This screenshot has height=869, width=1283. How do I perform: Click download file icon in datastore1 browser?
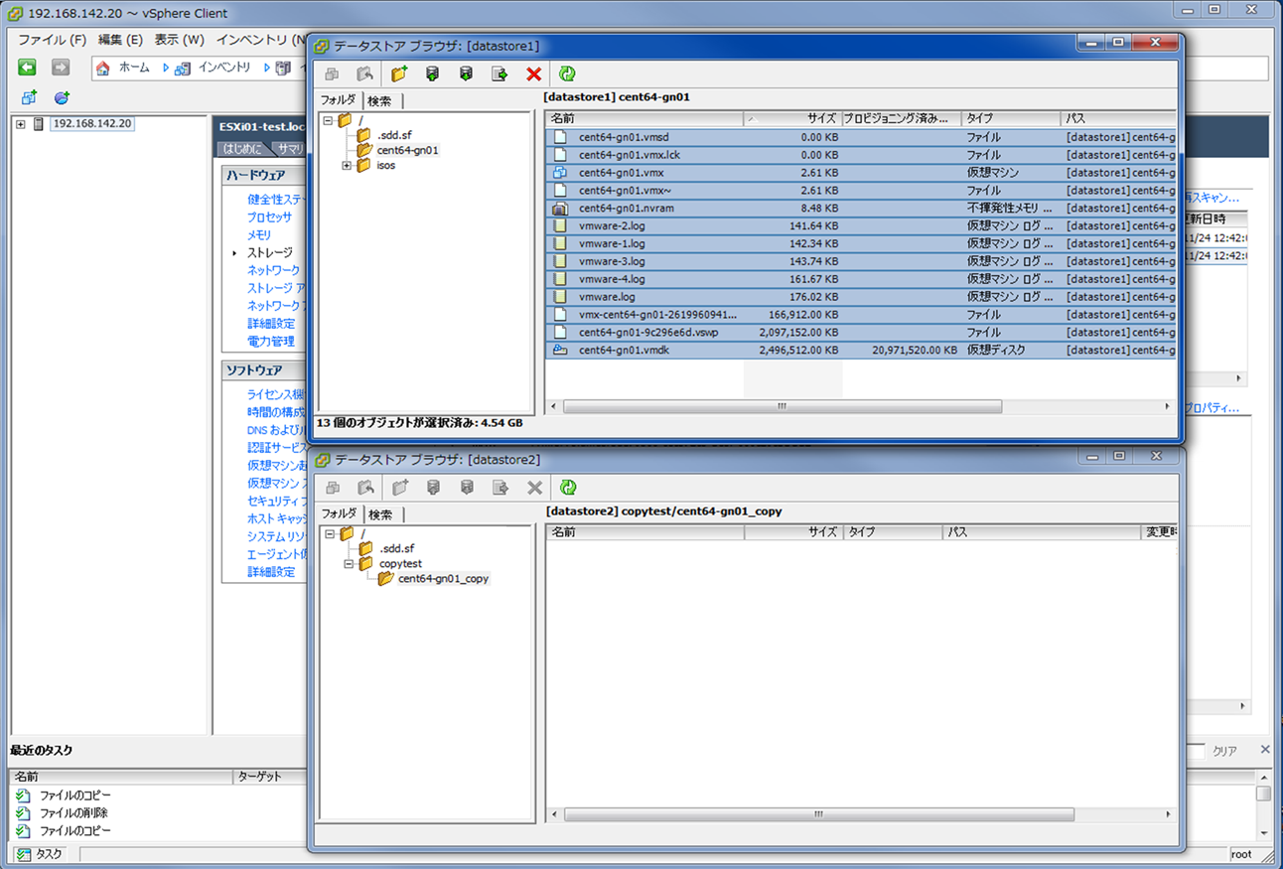[466, 73]
